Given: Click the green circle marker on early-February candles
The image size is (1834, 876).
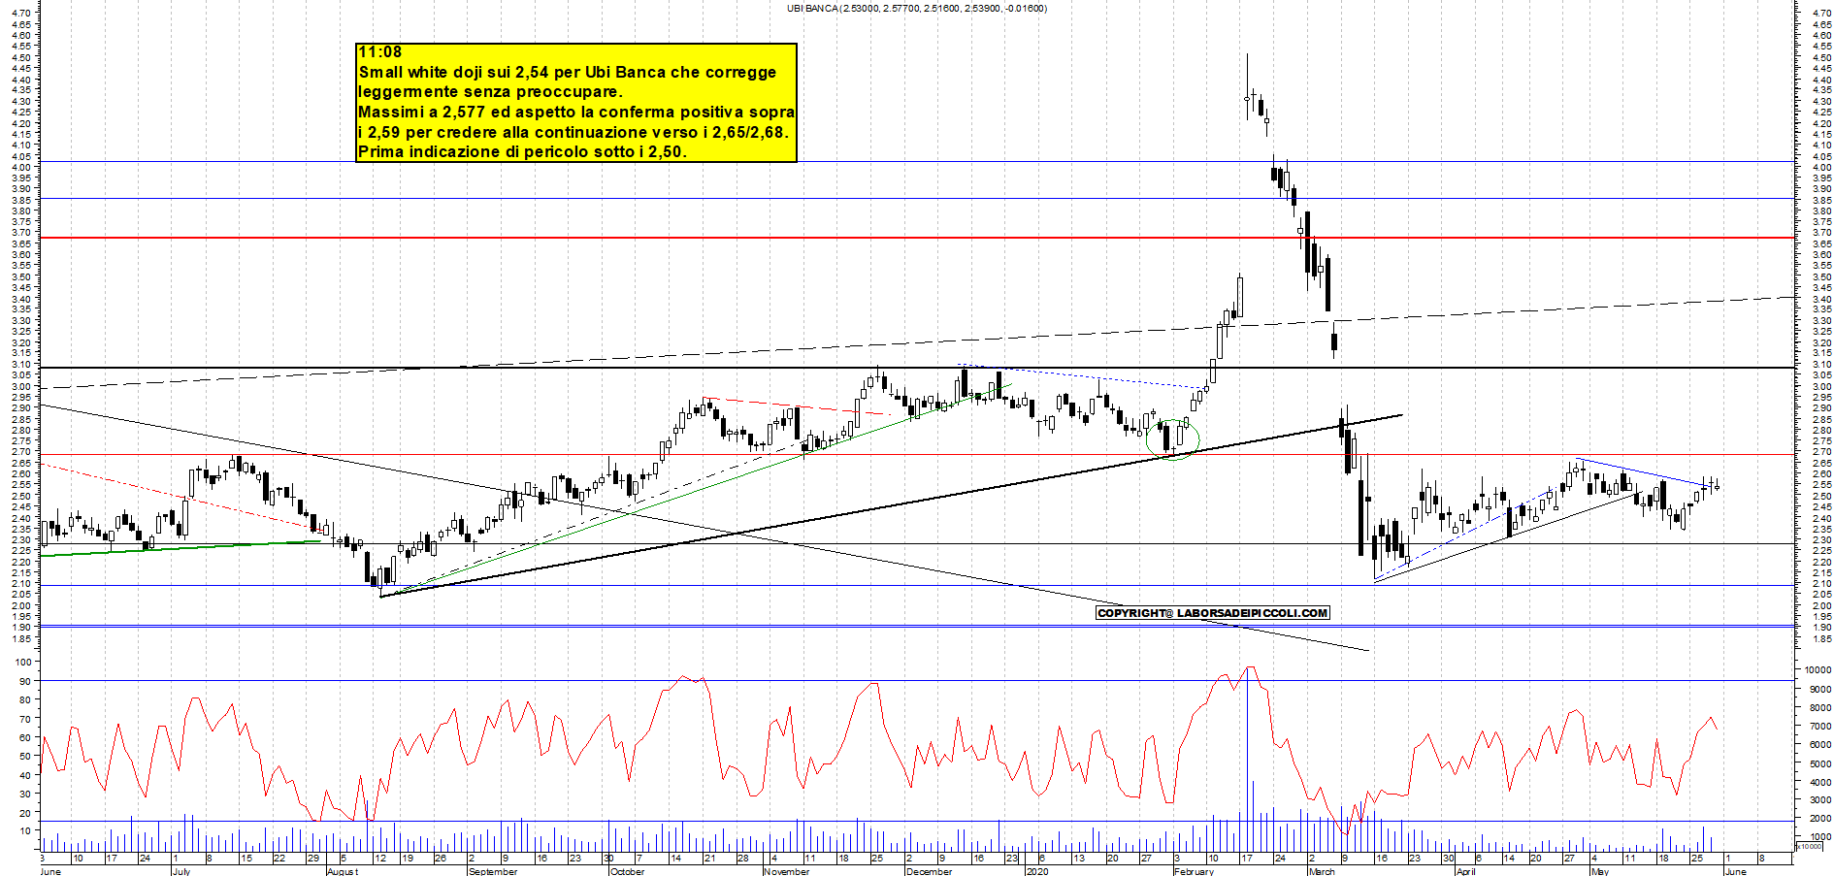Looking at the screenshot, I should click(x=1173, y=439).
